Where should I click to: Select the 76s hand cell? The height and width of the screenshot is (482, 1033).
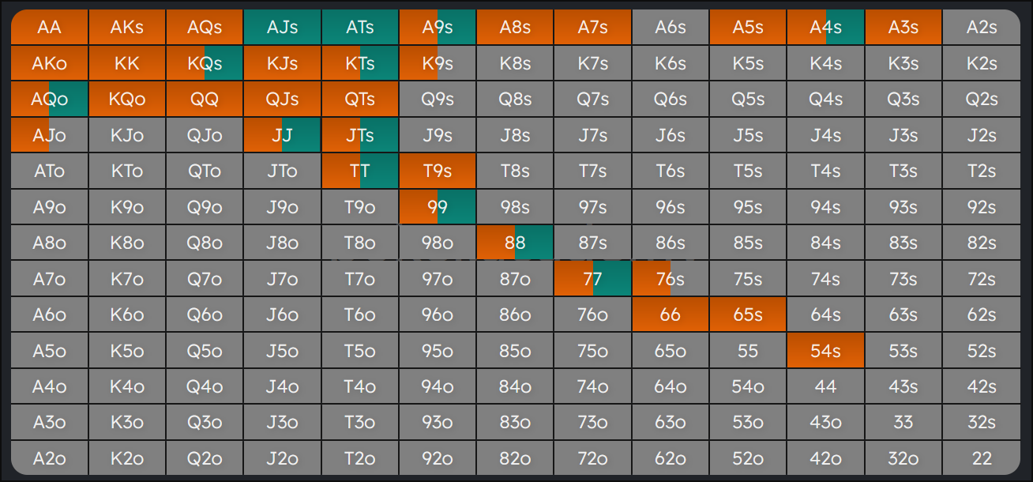tap(670, 279)
